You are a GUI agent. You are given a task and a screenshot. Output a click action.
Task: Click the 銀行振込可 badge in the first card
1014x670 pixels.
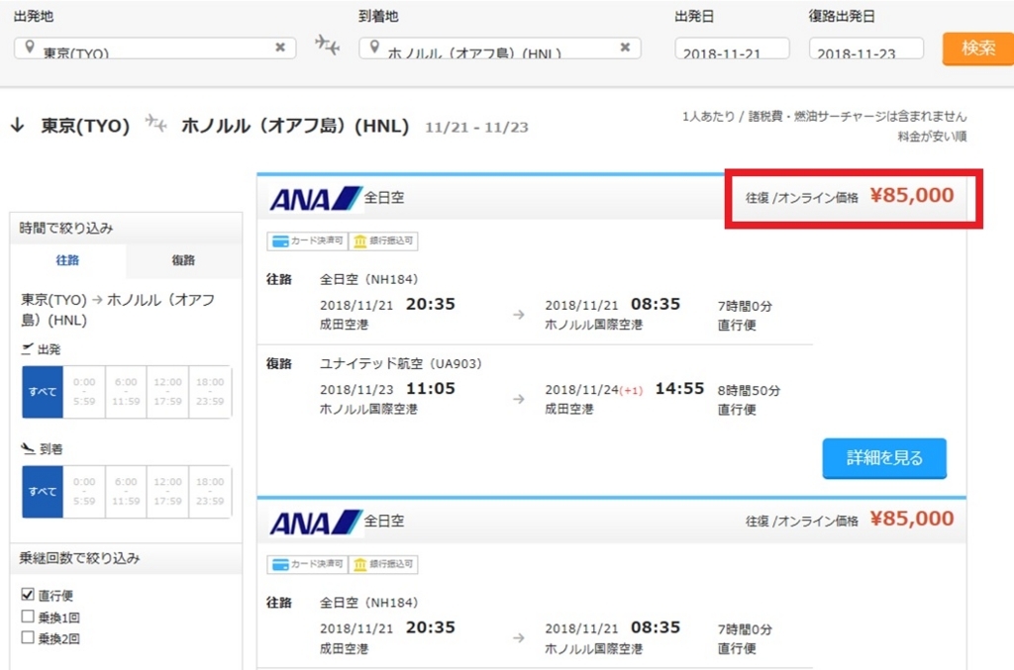click(x=383, y=241)
